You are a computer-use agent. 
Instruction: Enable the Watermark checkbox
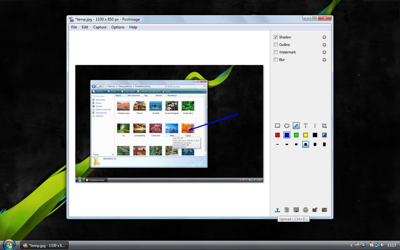pyautogui.click(x=276, y=52)
